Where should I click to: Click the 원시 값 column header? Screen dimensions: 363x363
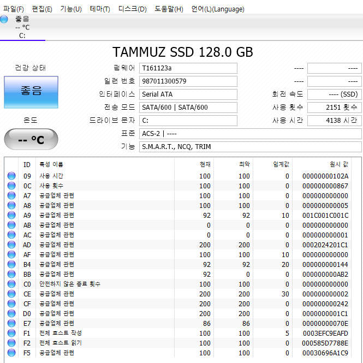coord(322,165)
